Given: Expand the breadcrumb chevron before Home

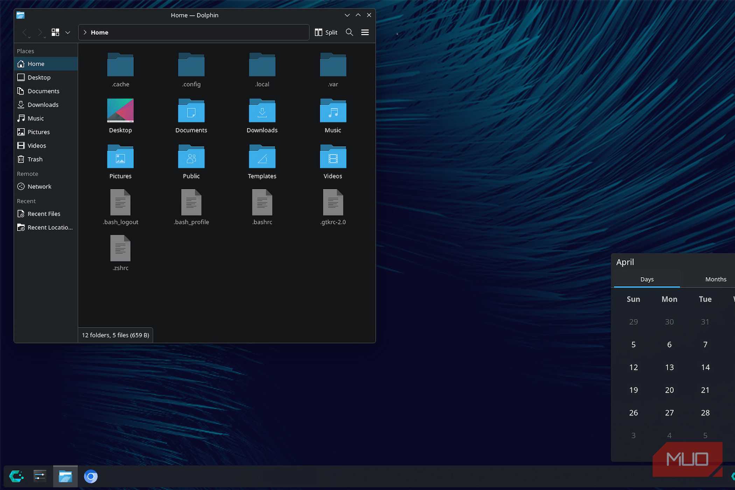Looking at the screenshot, I should pos(85,32).
